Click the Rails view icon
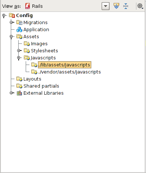The width and height of the screenshot is (146, 173). coord(28,6)
